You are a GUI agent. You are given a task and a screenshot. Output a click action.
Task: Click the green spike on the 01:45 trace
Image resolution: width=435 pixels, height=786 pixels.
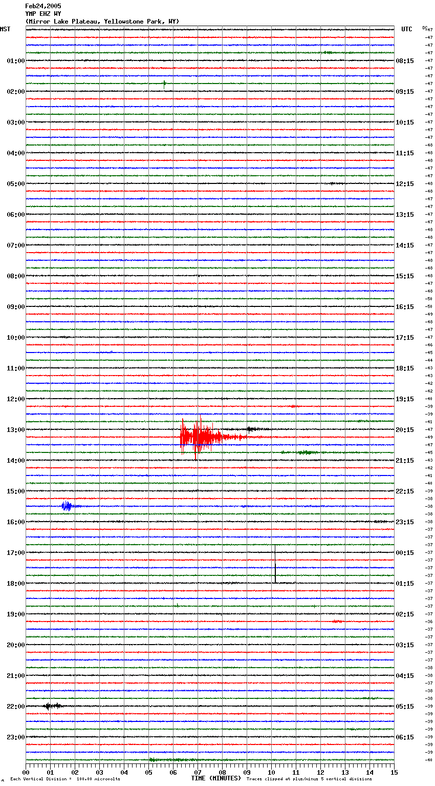[x=164, y=85]
